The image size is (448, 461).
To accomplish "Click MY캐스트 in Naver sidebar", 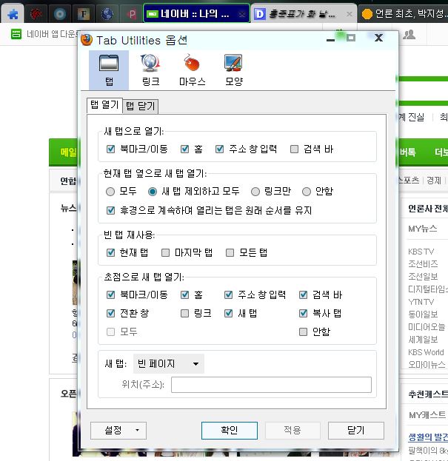I will tap(427, 415).
